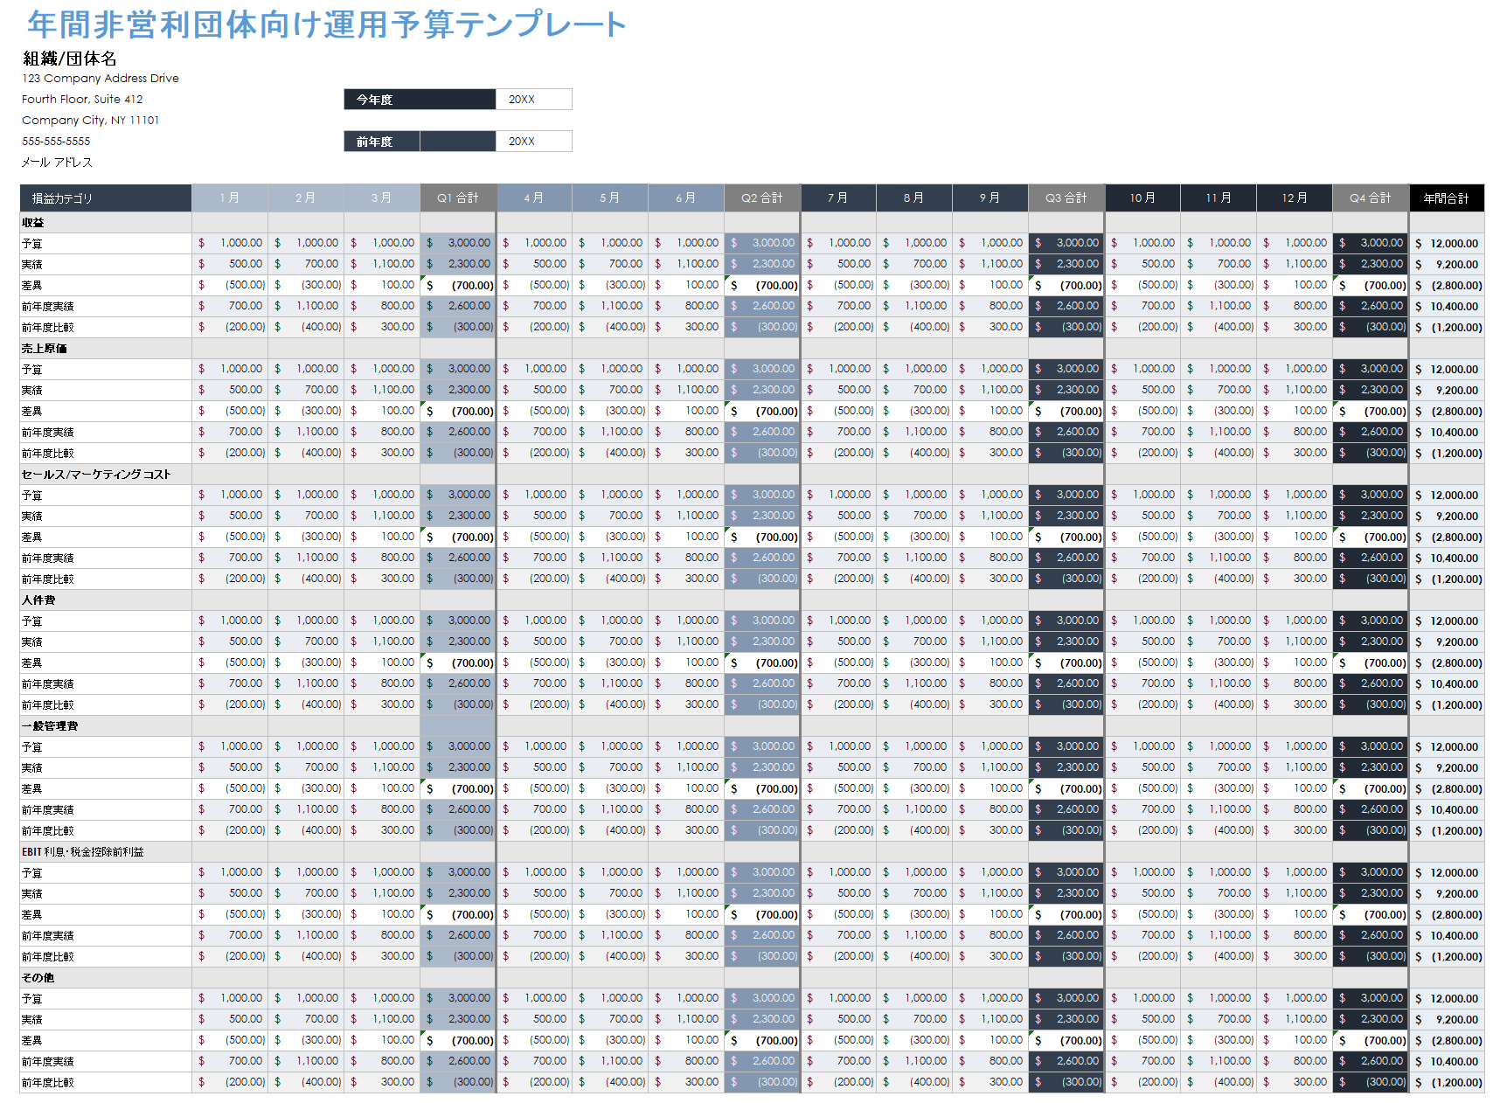Select 人件費 予算 Q3 合計 cell
Image resolution: width=1500 pixels, height=1103 pixels.
(1066, 621)
